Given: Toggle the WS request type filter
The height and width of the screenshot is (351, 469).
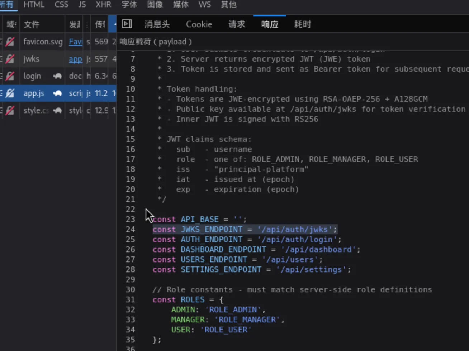Looking at the screenshot, I should point(205,5).
